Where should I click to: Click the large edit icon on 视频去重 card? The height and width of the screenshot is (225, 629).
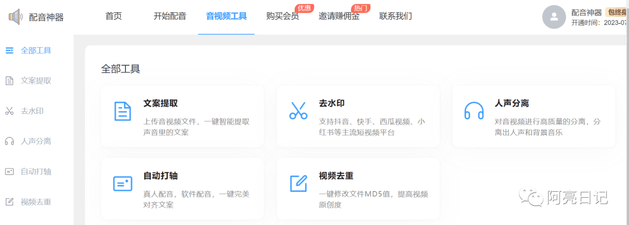[x=298, y=183]
